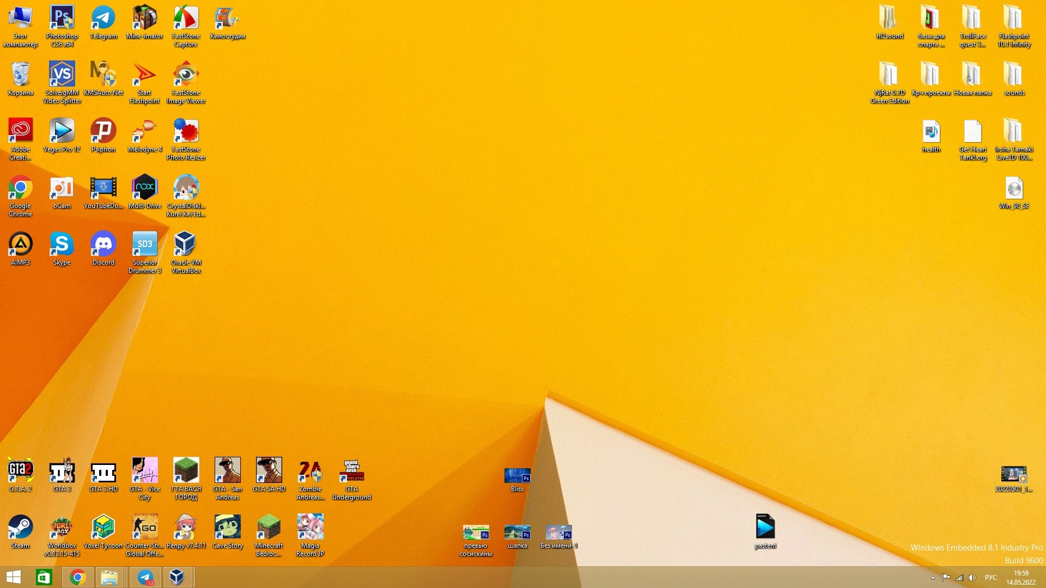
Task: Click the AIMP3 player icon
Action: 20,244
